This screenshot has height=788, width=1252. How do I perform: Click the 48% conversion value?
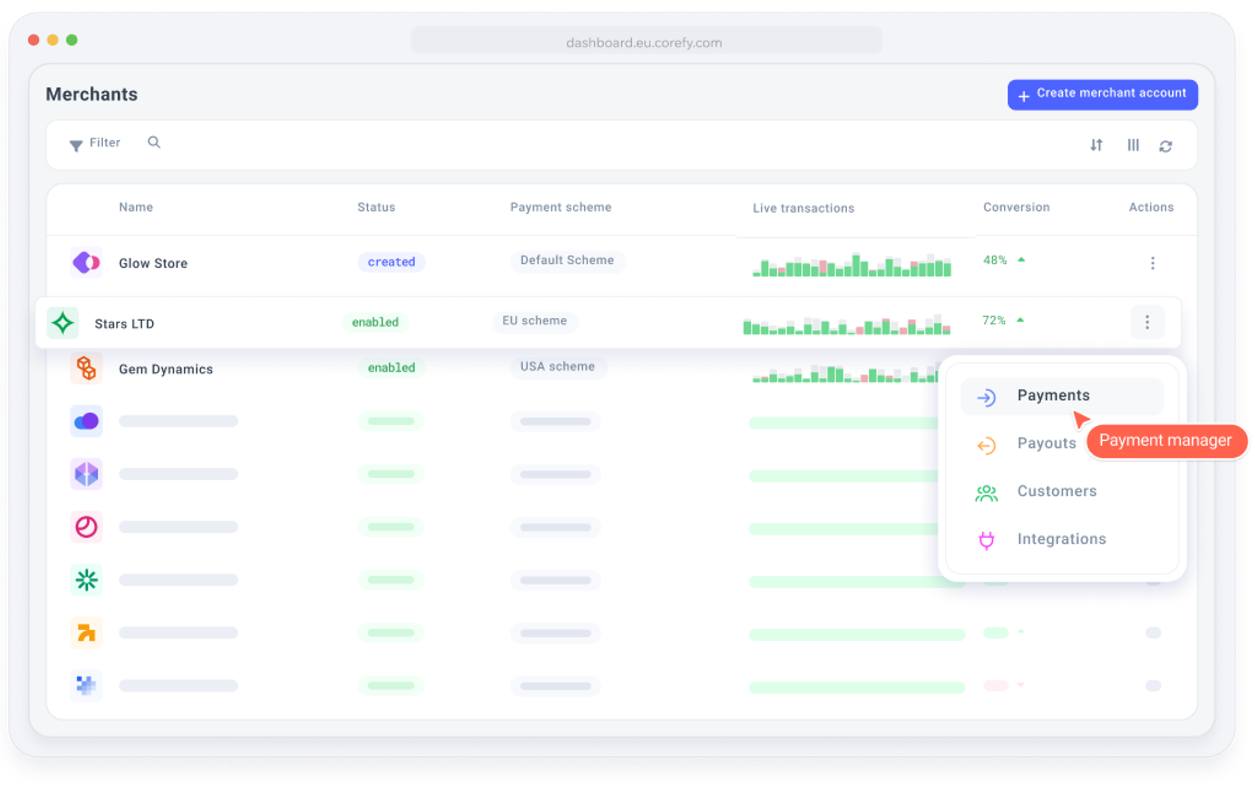994,260
